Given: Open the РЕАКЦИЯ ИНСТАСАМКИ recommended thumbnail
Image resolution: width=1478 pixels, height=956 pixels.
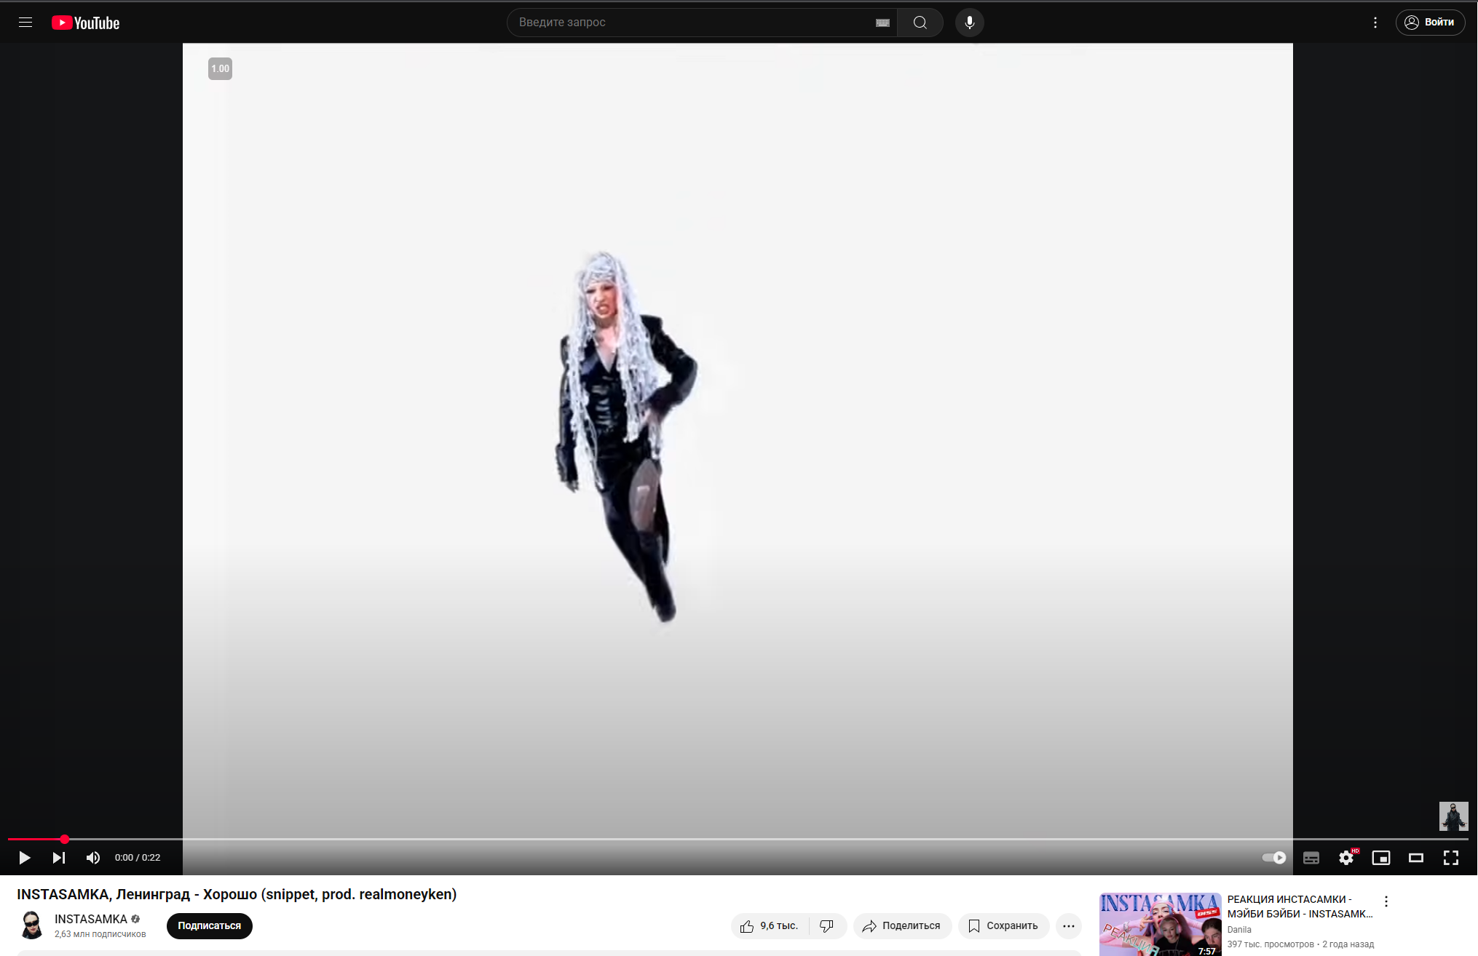Looking at the screenshot, I should 1160,924.
